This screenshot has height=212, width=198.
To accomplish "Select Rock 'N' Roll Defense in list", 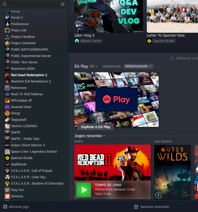I will pos(27,94).
